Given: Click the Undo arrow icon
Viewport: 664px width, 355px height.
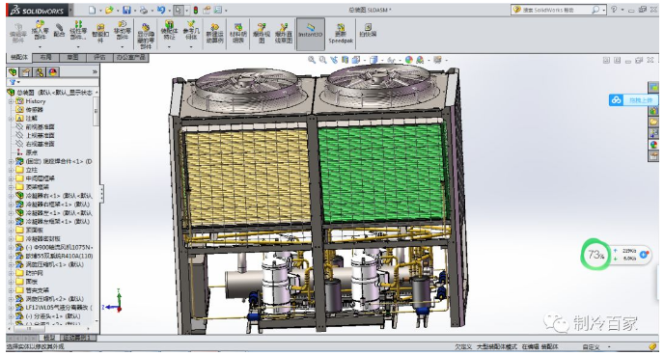Looking at the screenshot, I should [161, 11].
